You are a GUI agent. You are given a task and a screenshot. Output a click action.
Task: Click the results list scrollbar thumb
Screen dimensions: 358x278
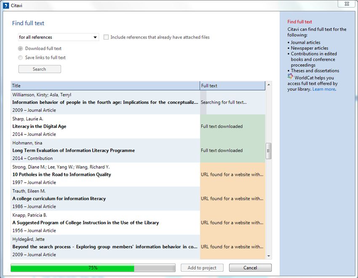point(269,151)
